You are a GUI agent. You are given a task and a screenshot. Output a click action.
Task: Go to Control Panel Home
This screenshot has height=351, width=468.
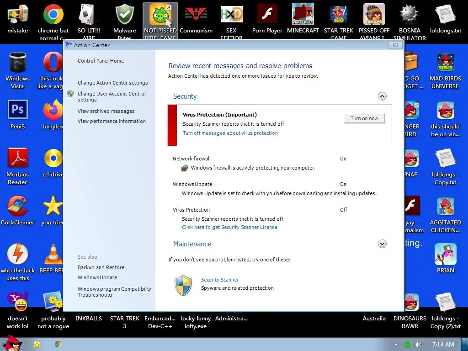(x=101, y=61)
